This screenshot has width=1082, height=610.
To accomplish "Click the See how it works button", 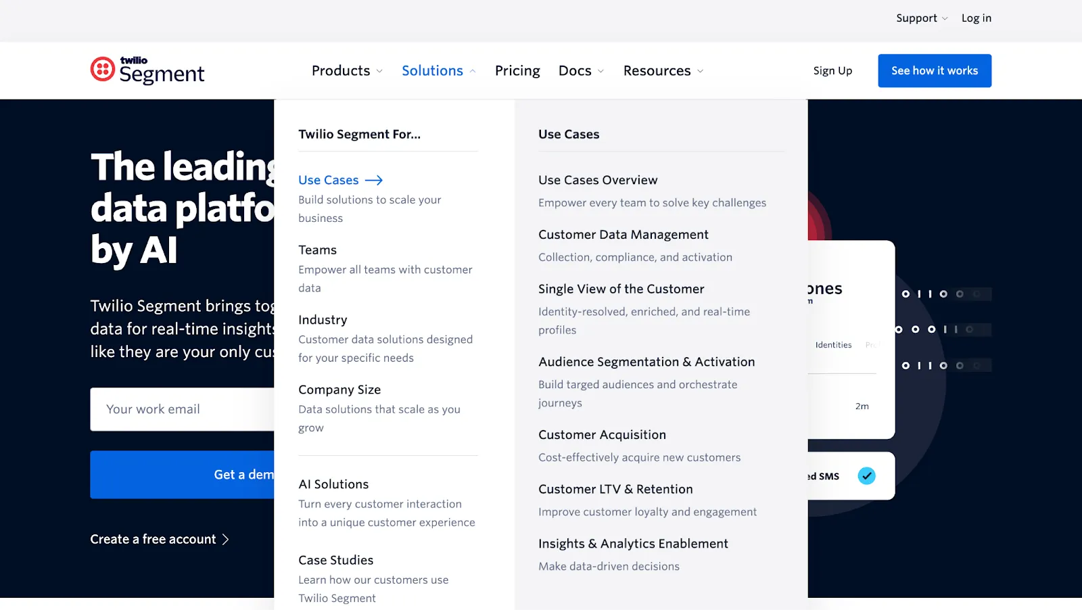I will (x=935, y=70).
